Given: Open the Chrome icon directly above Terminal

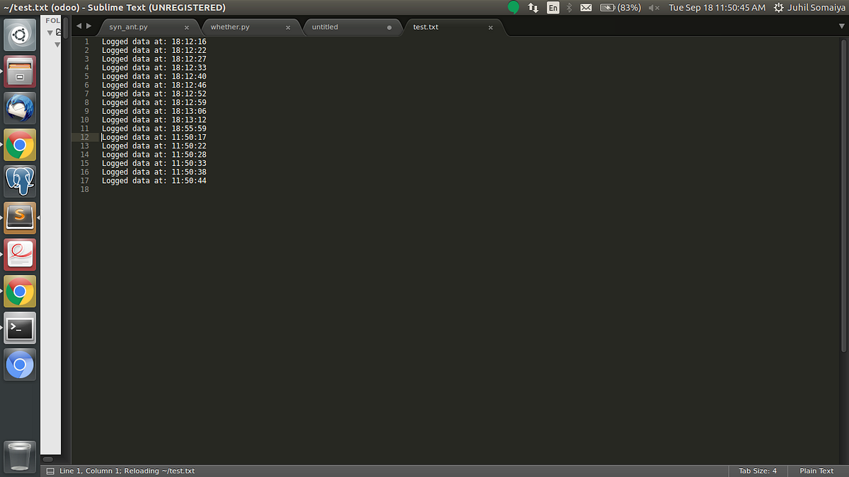Looking at the screenshot, I should tap(20, 291).
